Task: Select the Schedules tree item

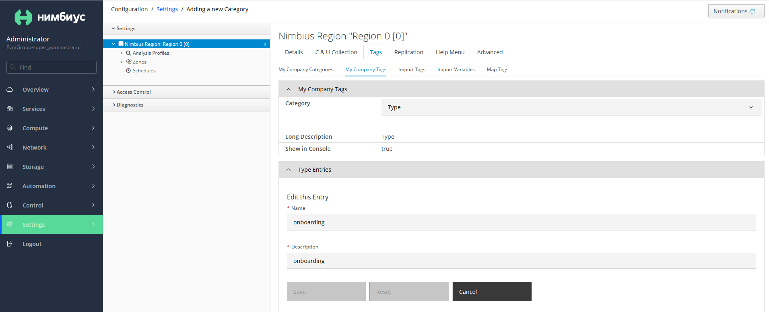Action: pyautogui.click(x=144, y=71)
